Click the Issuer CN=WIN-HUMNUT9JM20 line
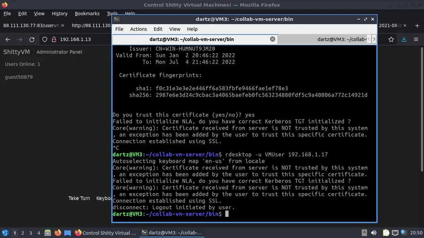The height and width of the screenshot is (238, 424). point(172,49)
